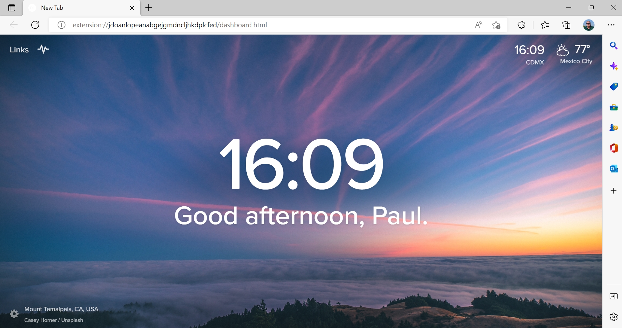Click the plus button to customize the sidebar
The height and width of the screenshot is (328, 622).
(x=614, y=191)
